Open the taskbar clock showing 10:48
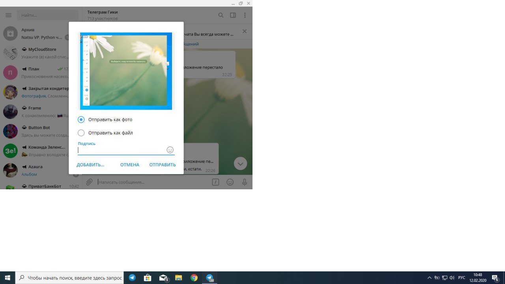Image resolution: width=505 pixels, height=284 pixels. [x=478, y=278]
